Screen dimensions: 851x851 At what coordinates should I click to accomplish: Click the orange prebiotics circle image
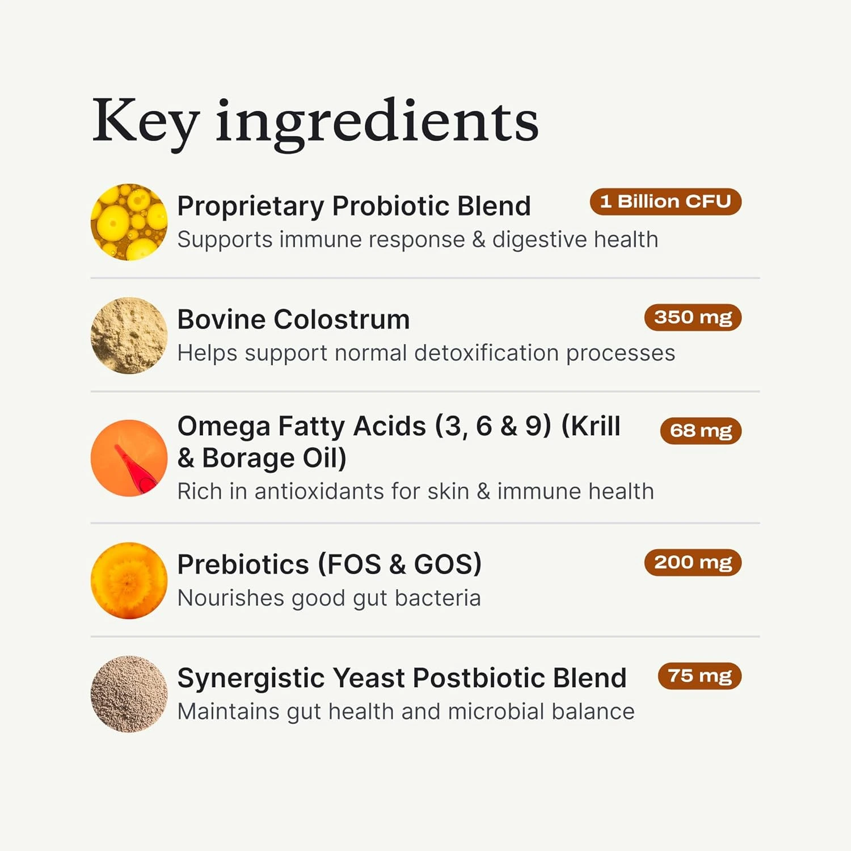pyautogui.click(x=129, y=580)
